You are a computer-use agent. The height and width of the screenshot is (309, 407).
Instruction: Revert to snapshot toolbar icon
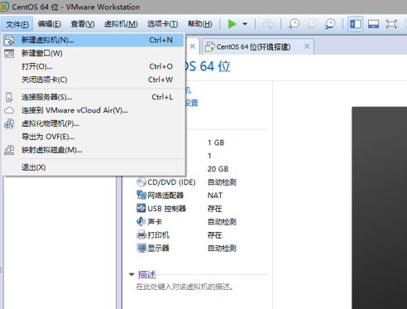312,24
